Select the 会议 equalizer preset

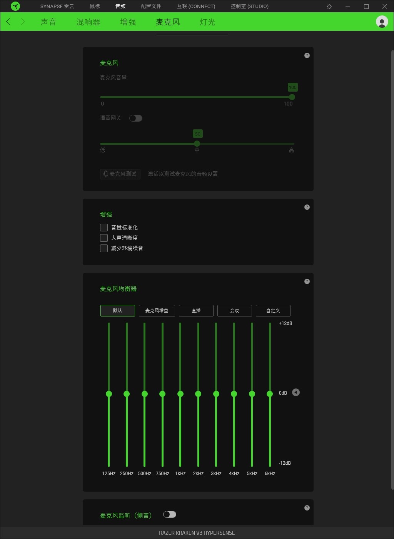(x=235, y=311)
